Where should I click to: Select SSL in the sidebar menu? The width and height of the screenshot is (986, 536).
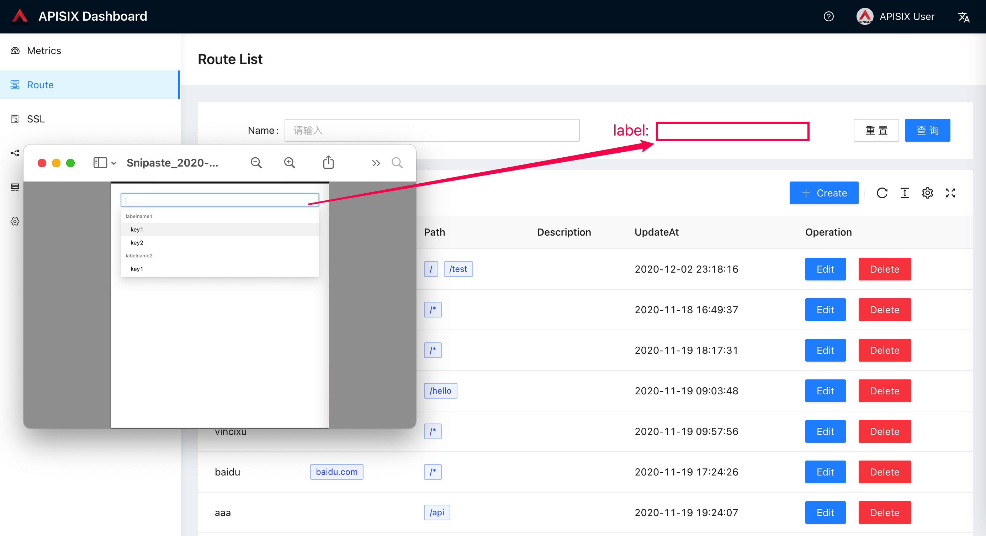tap(36, 119)
